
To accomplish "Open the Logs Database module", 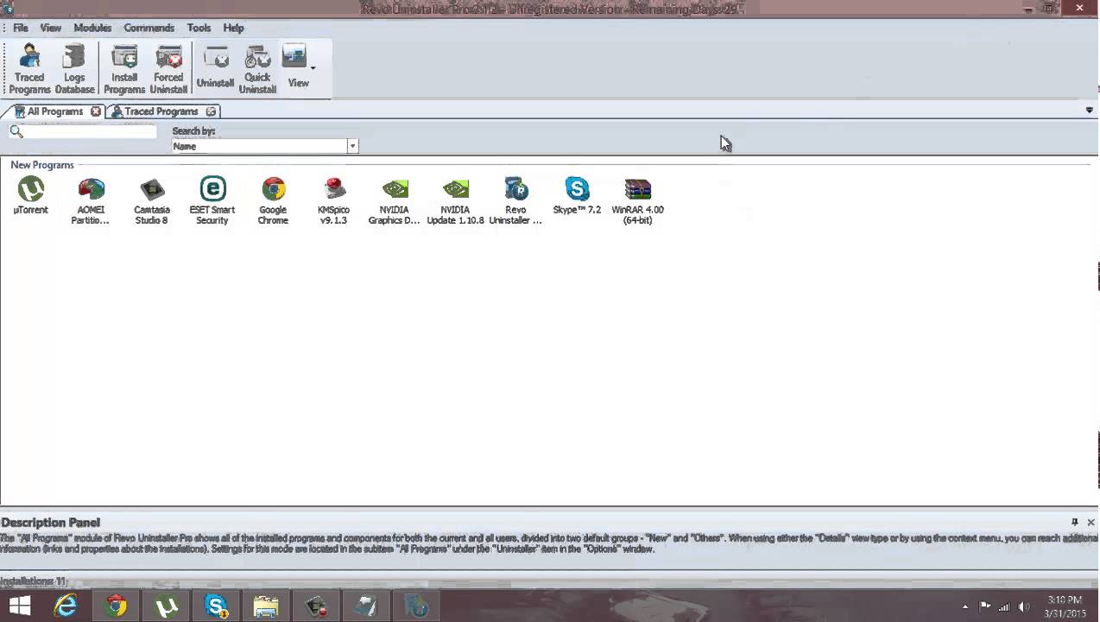I will click(74, 69).
